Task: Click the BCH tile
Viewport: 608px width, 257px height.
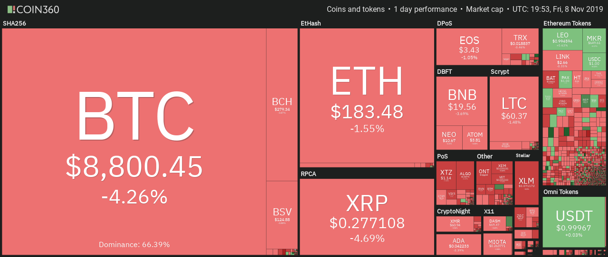Action: 282,105
